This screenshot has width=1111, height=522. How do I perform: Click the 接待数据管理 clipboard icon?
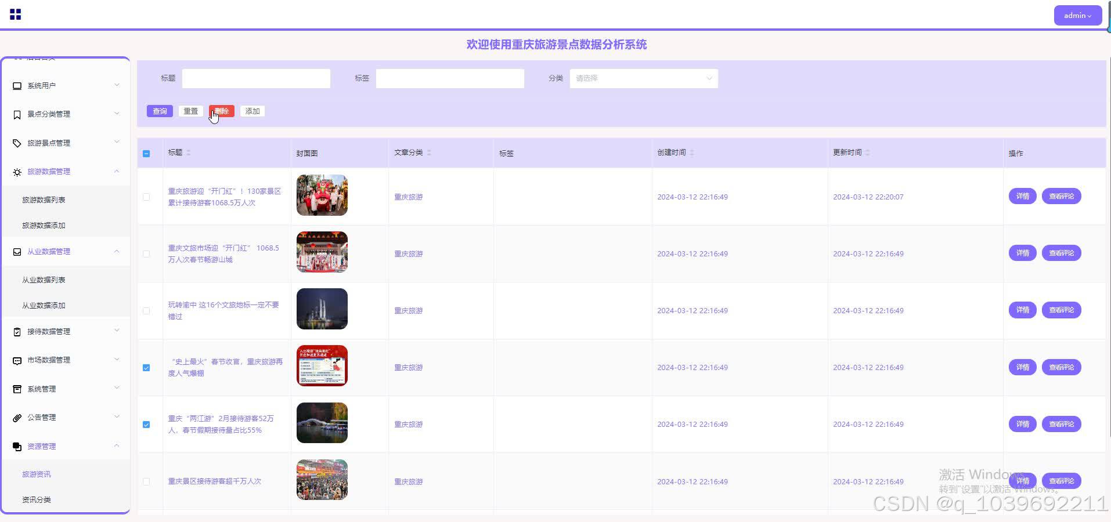17,332
